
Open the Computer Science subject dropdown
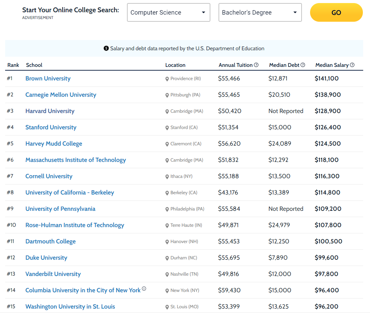click(168, 13)
